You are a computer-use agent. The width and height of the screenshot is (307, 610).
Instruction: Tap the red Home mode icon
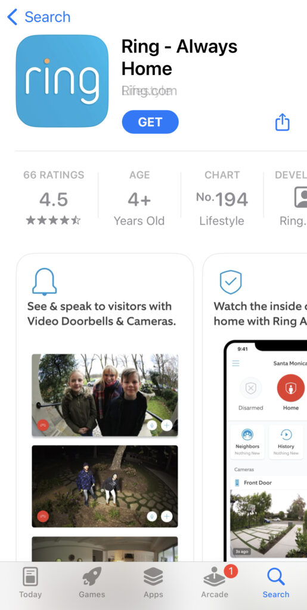tap(291, 388)
